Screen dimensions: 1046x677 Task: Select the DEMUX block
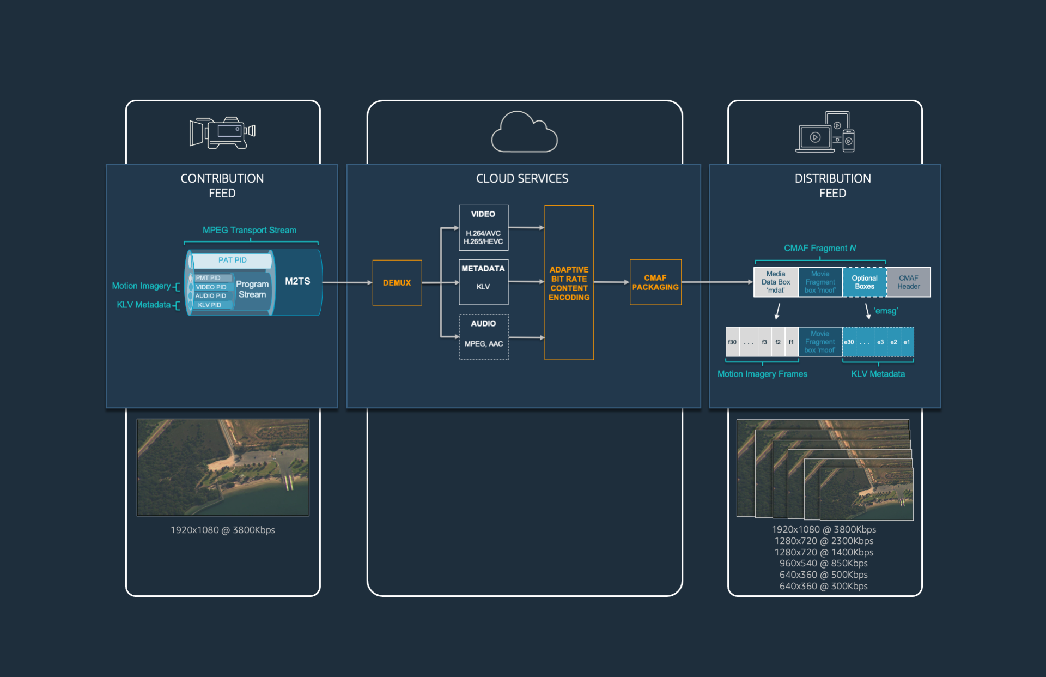(x=397, y=282)
